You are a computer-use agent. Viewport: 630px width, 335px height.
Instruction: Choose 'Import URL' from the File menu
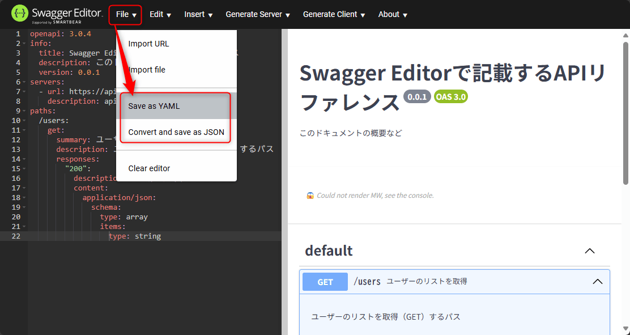click(148, 44)
